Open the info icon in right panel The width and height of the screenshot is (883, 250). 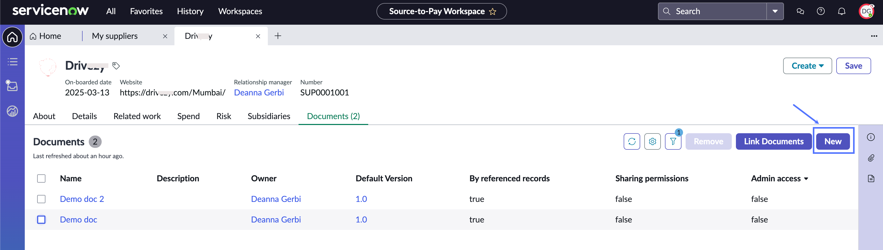click(x=871, y=137)
